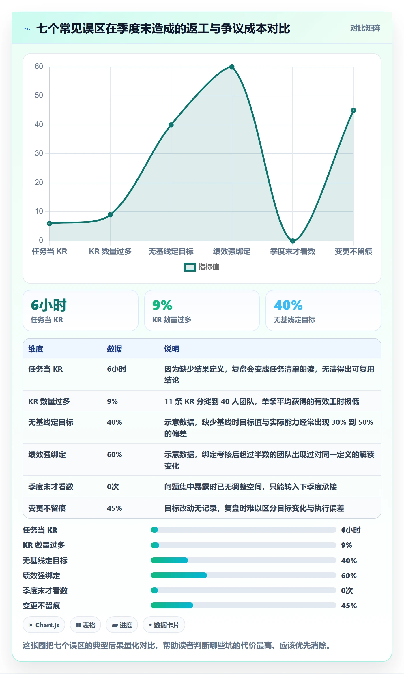This screenshot has height=674, width=404.
Task: Click the 说明 table column header
Action: 172,349
